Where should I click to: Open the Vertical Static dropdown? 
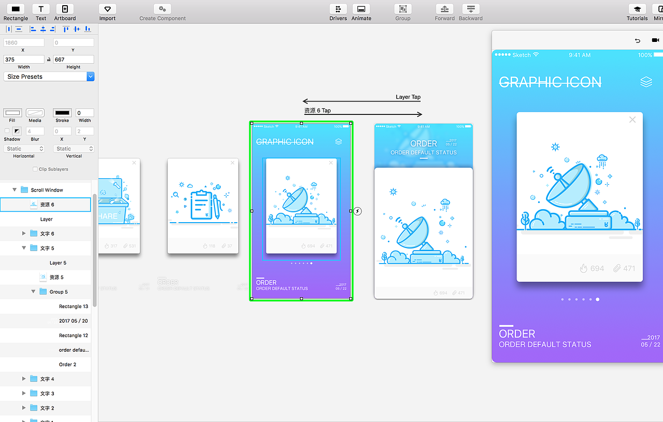click(74, 149)
